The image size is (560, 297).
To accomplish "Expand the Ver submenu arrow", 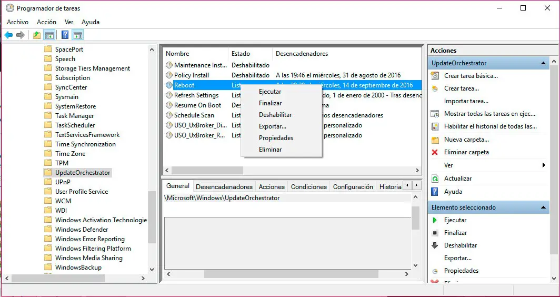I will 544,165.
